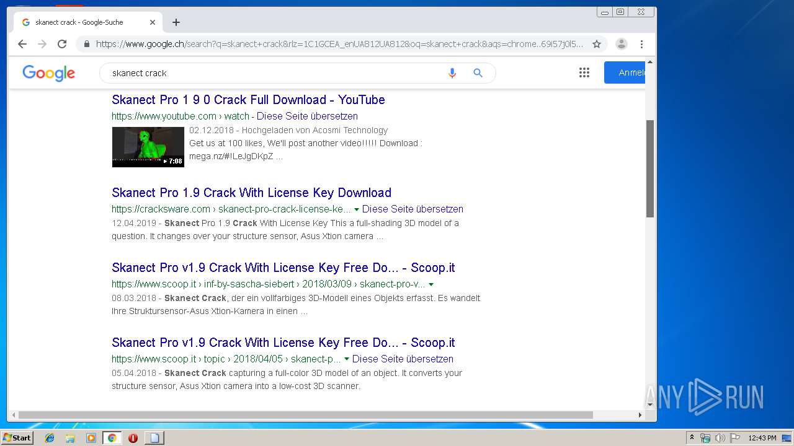The image size is (794, 446).
Task: Click the page scroll-down arrow
Action: [x=650, y=404]
